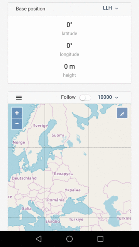Image resolution: width=139 pixels, height=247 pixels.
Task: Toggle the Follow switch
Action: [85, 98]
